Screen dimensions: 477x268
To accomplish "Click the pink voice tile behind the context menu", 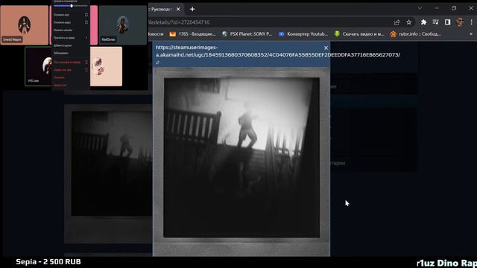I will pos(94,25).
